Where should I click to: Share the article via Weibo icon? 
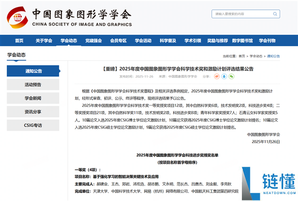coord(217,76)
